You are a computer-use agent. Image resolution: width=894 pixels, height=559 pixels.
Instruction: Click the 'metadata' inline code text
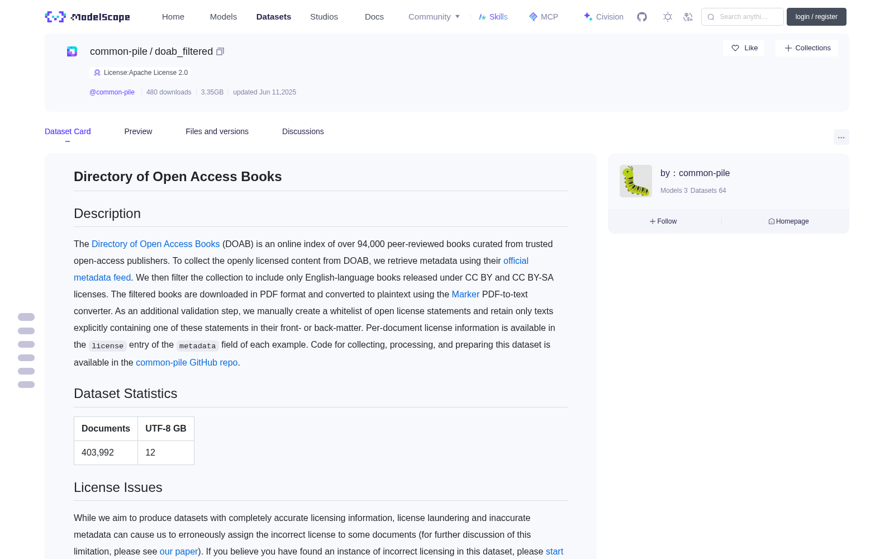[x=197, y=345]
